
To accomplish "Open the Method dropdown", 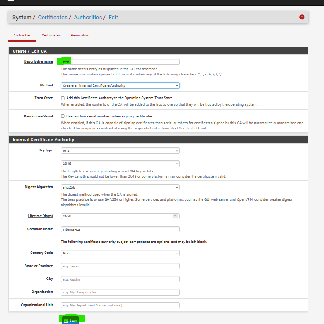I will (x=120, y=85).
